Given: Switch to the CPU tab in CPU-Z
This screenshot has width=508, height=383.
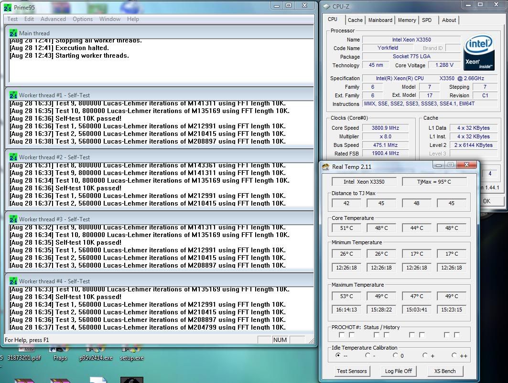Looking at the screenshot, I should click(x=333, y=20).
